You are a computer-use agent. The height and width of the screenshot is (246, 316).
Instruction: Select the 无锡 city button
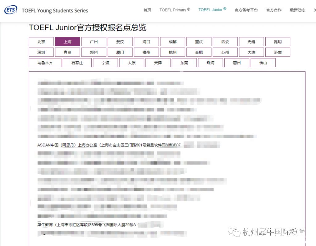(252, 42)
